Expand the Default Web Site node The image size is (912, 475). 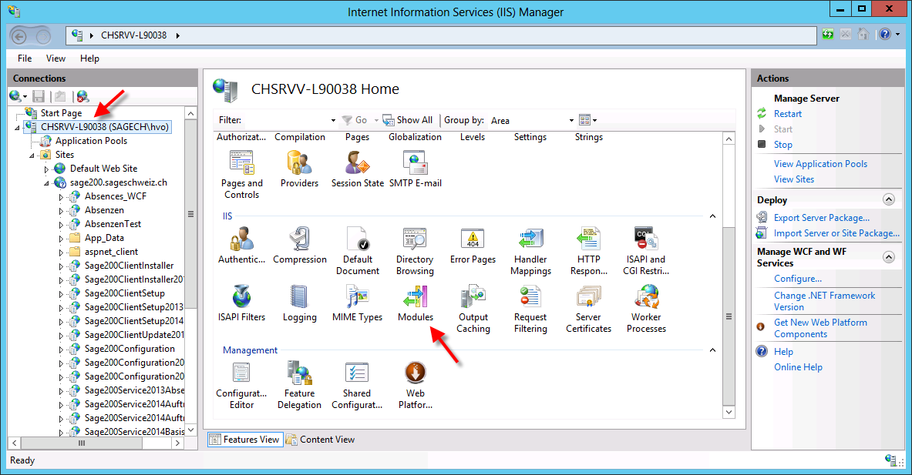46,169
